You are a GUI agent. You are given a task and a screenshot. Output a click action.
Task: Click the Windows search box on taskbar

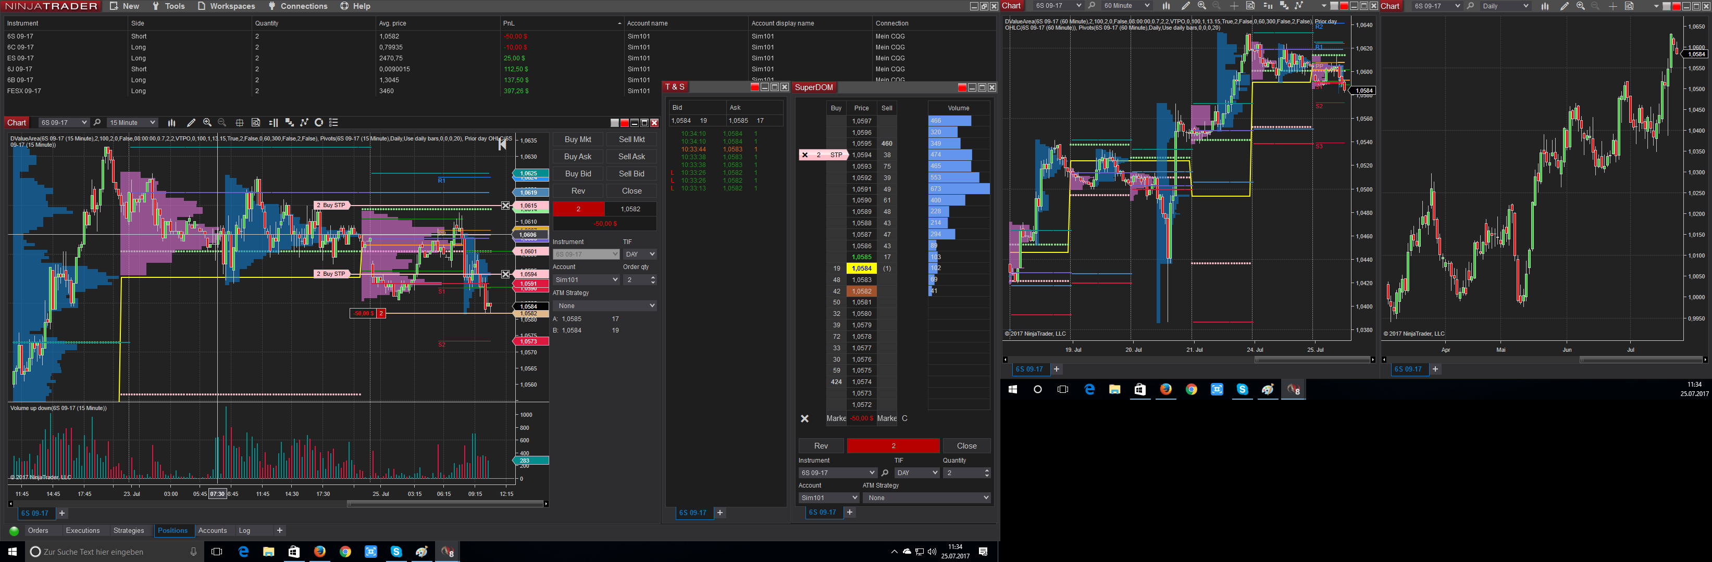coord(114,552)
